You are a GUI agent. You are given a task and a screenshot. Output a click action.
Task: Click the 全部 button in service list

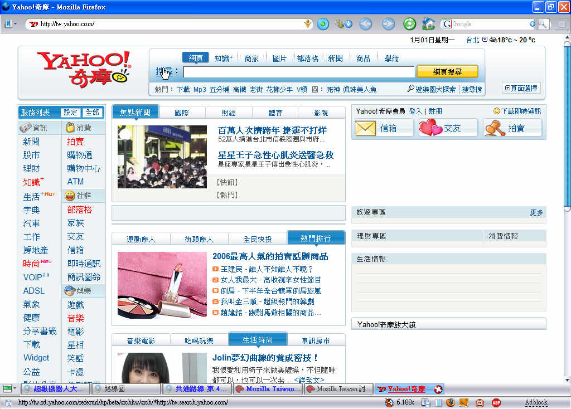click(x=93, y=113)
